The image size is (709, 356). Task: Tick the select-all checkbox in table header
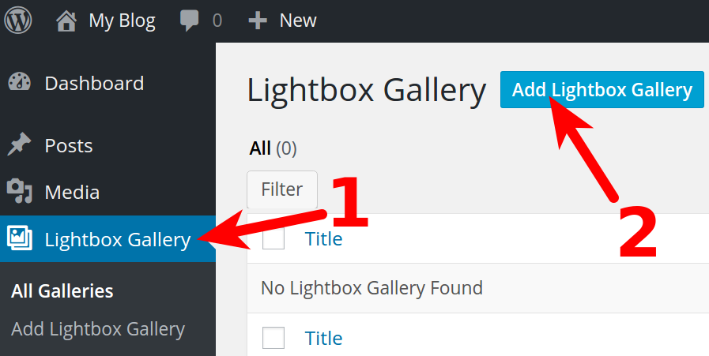click(x=273, y=238)
